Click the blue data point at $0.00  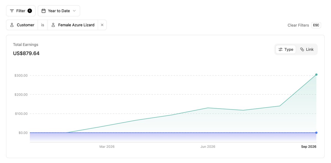tap(316, 133)
